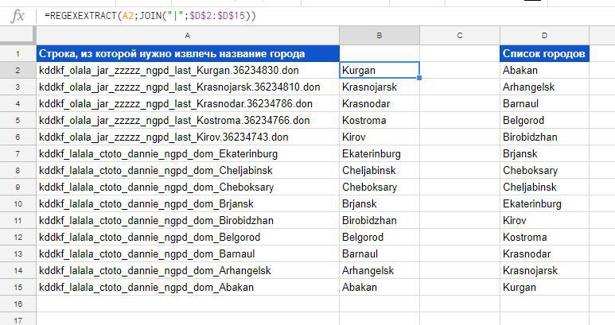Select column D header
The height and width of the screenshot is (325, 615).
(544, 36)
